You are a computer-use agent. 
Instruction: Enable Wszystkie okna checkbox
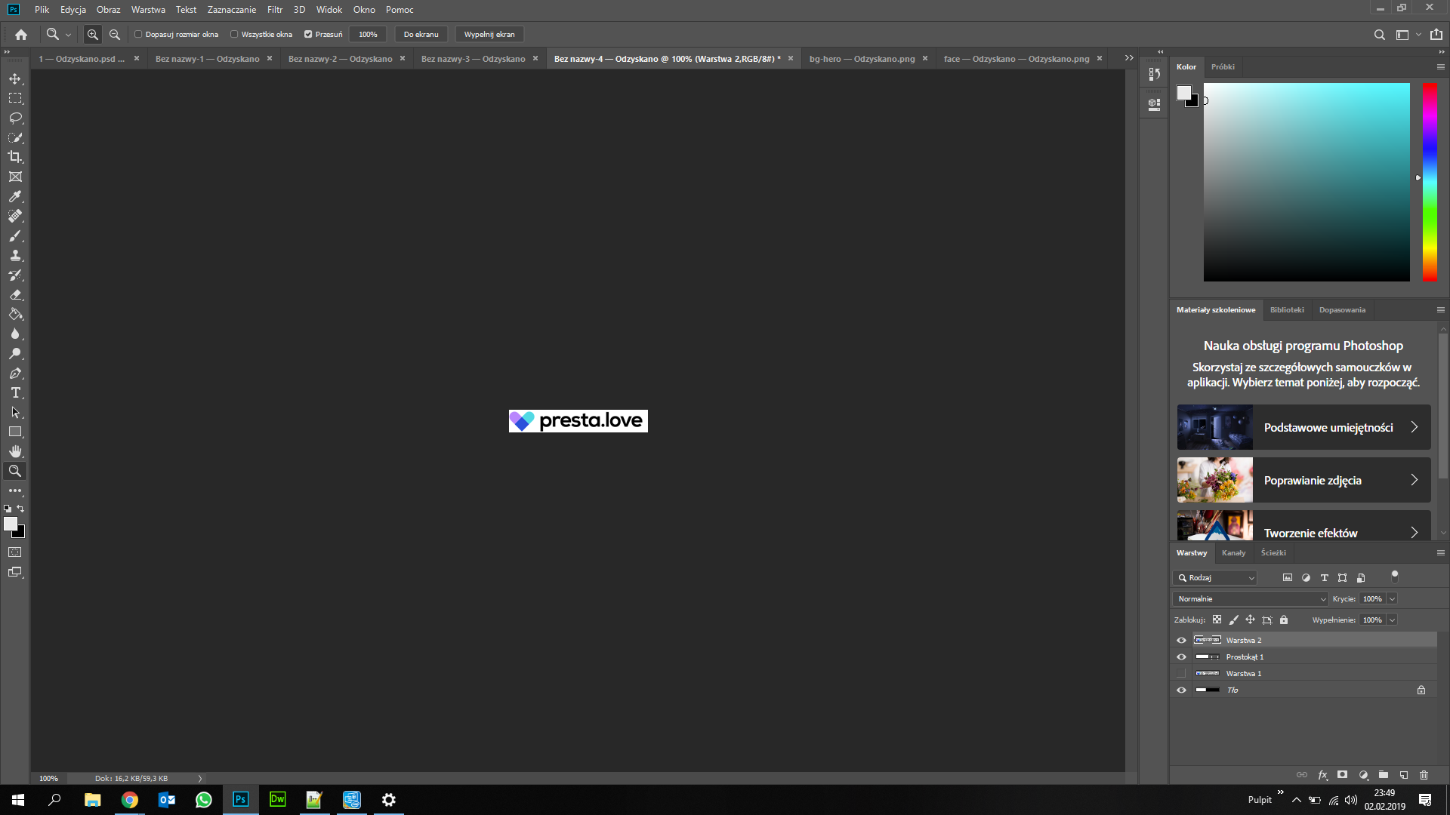pyautogui.click(x=234, y=35)
